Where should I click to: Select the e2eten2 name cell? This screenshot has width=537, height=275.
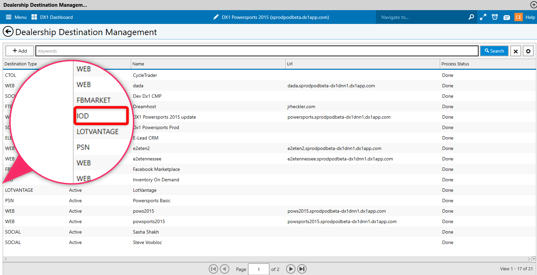click(141, 148)
